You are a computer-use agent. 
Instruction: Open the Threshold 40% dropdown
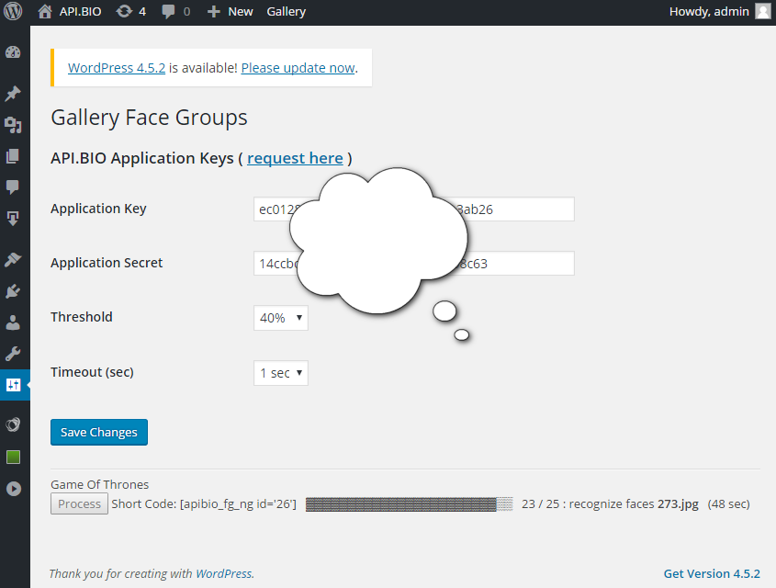(x=281, y=318)
